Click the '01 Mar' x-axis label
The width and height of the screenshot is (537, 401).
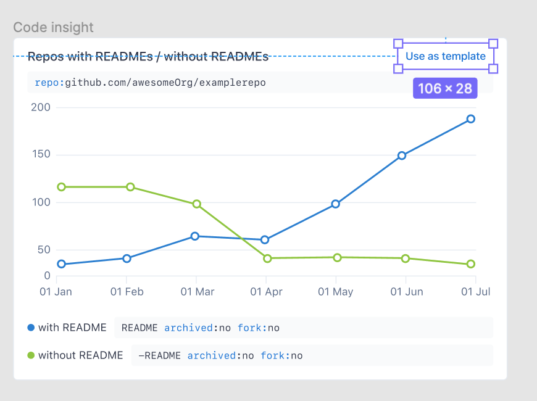tap(198, 292)
